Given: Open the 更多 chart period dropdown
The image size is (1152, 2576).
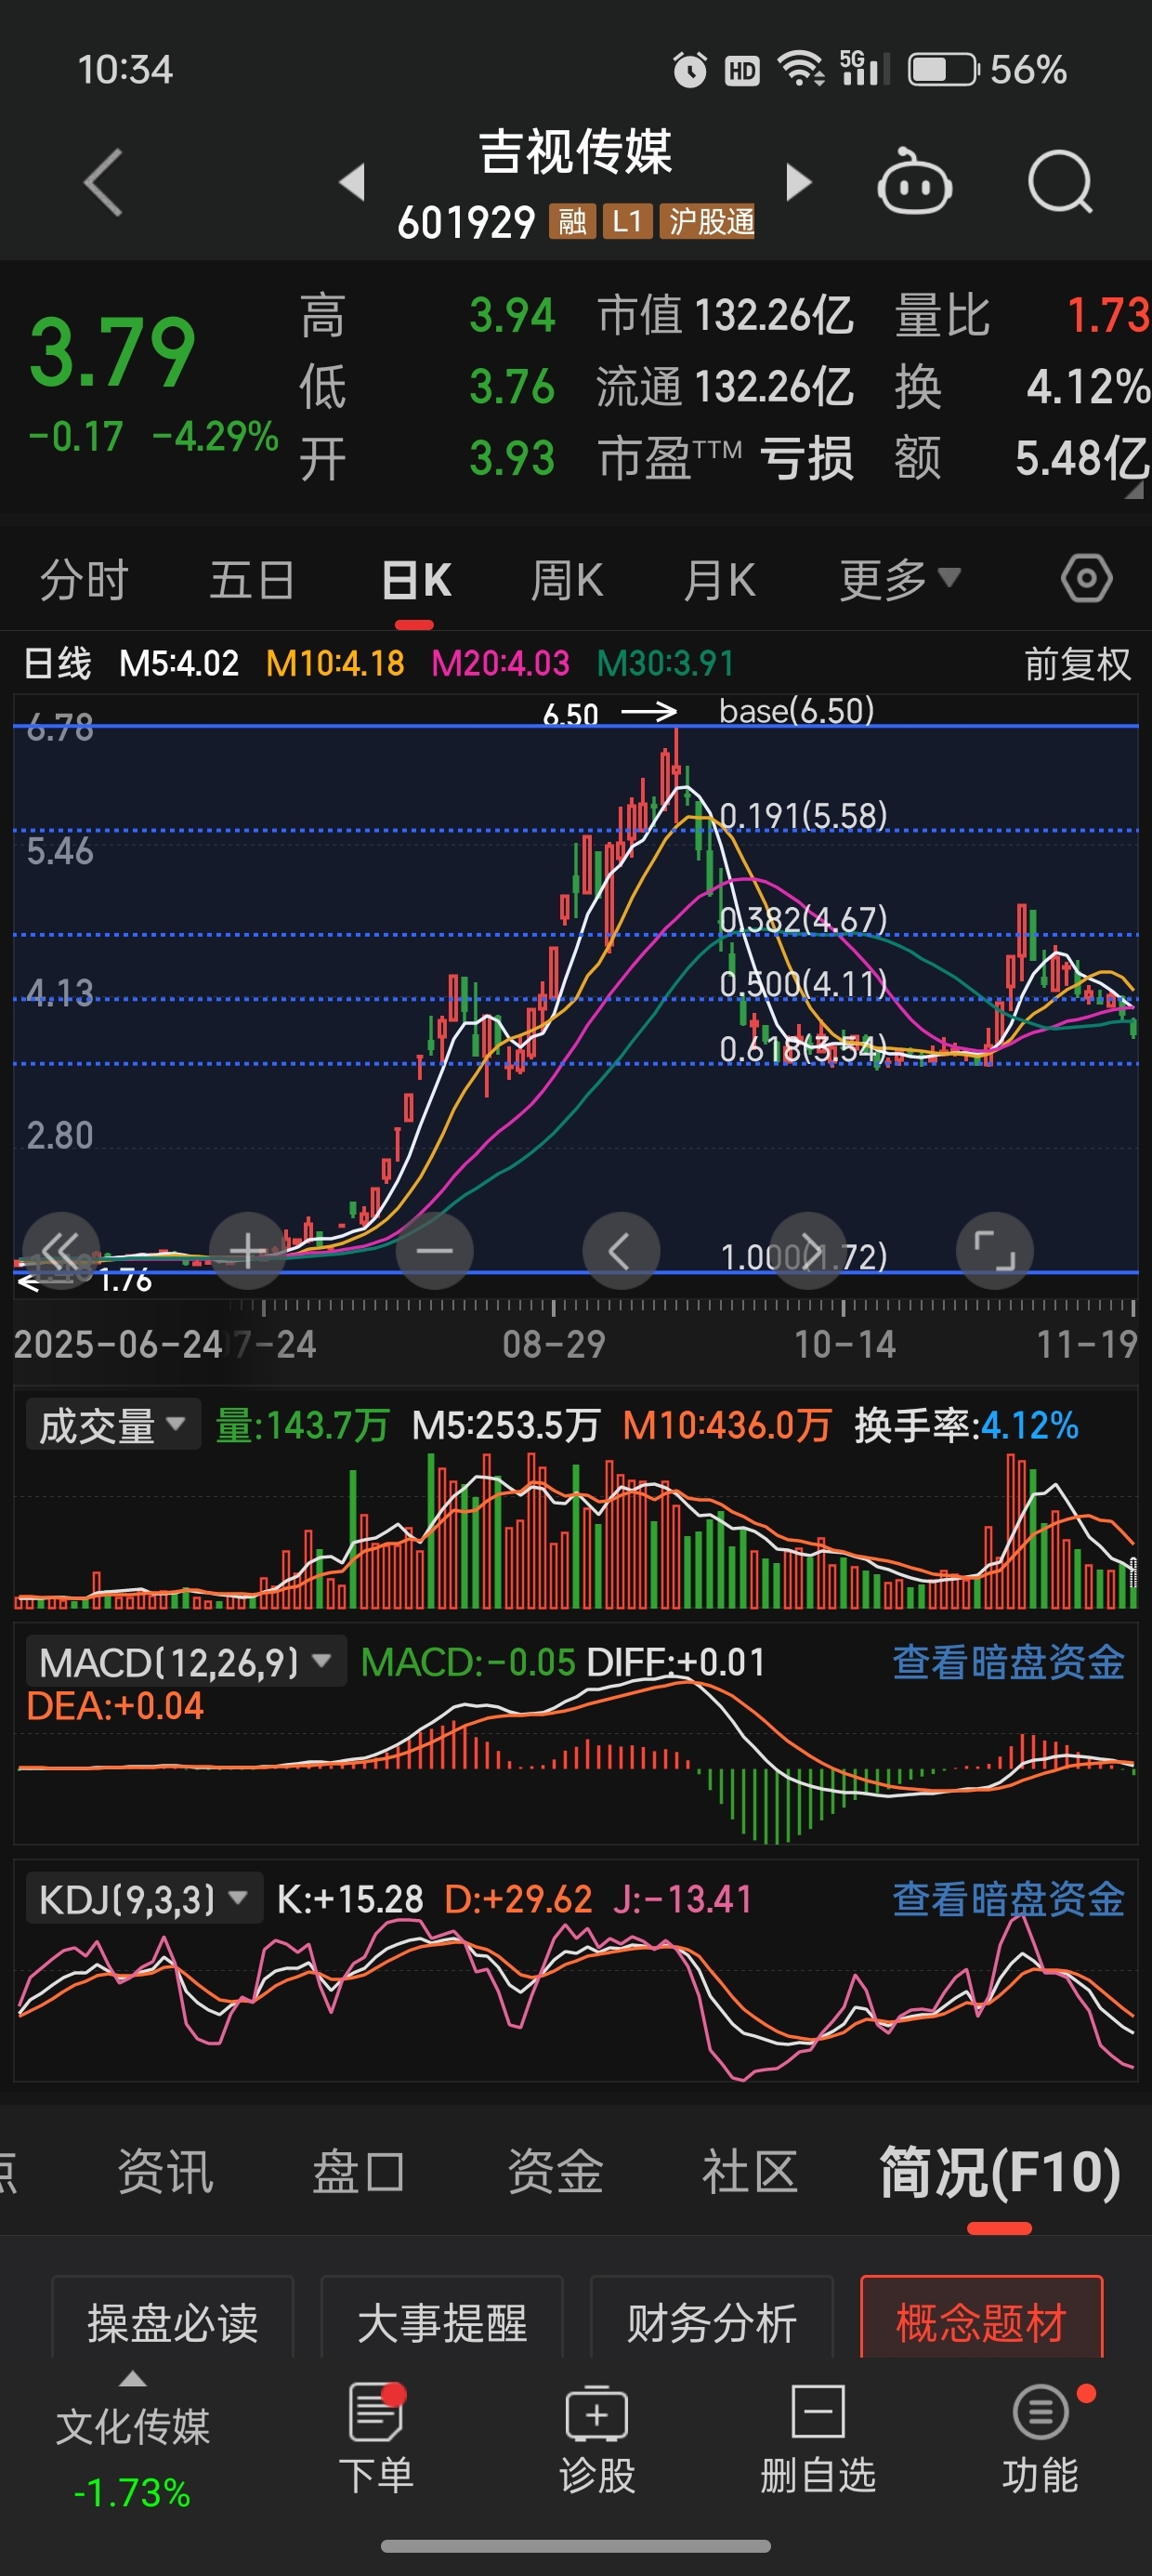Looking at the screenshot, I should (899, 579).
